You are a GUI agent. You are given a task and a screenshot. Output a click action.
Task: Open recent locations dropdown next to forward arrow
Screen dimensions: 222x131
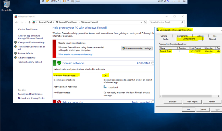click(x=26, y=22)
